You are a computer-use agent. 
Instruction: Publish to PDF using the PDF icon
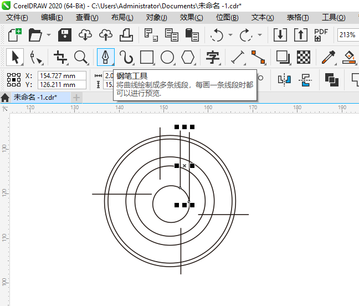coord(321,35)
